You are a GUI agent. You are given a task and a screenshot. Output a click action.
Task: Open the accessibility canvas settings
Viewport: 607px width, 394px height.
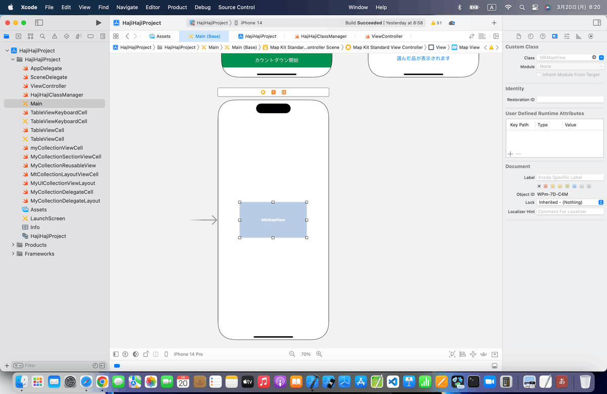coord(125,354)
